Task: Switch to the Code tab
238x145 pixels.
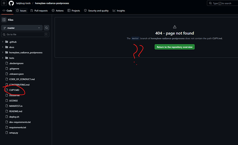Action: (8, 11)
